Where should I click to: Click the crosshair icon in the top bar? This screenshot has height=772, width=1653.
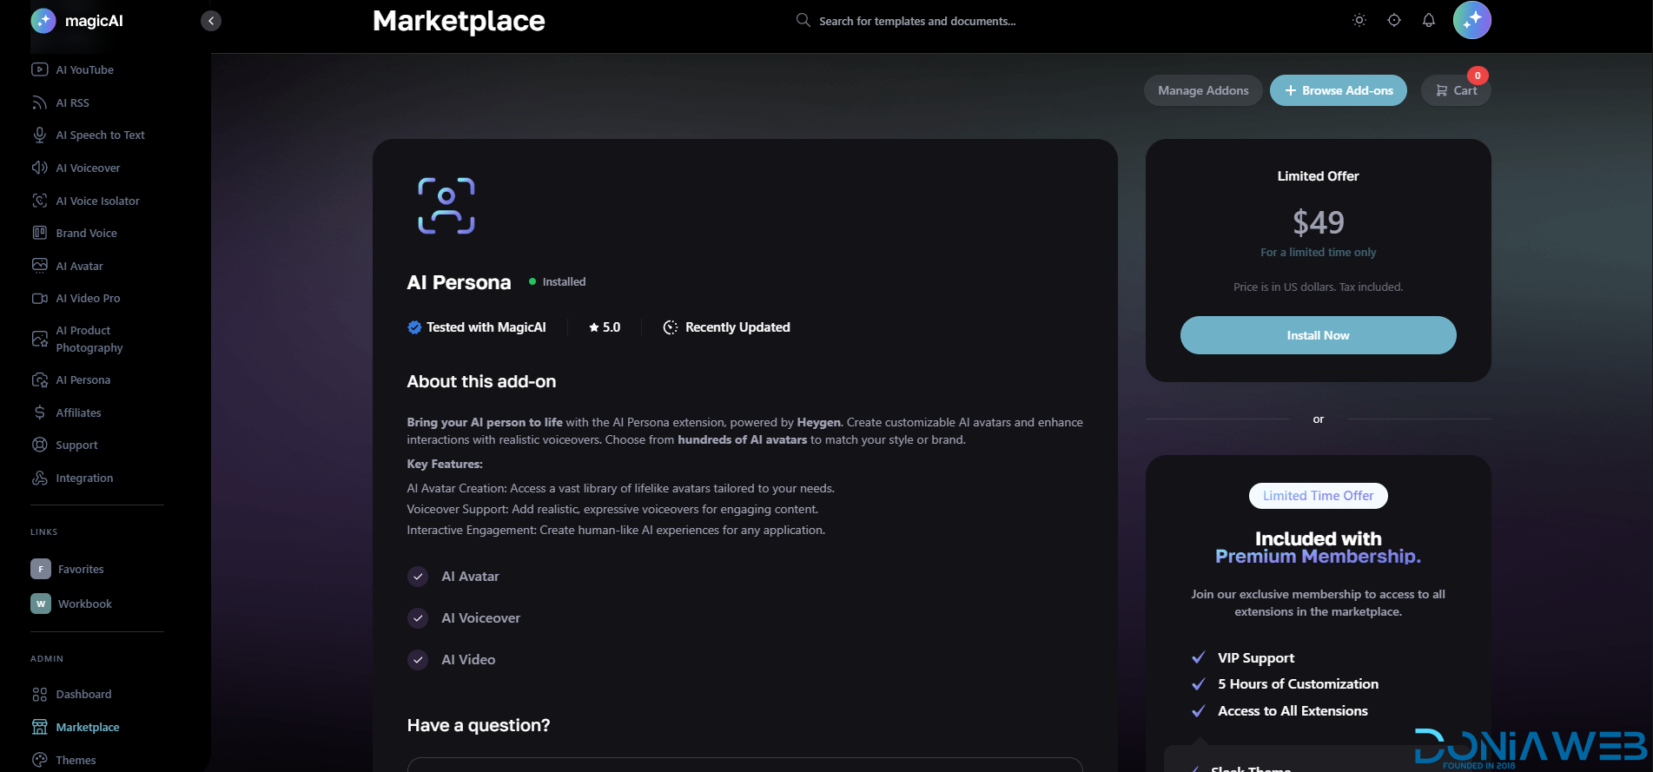[x=1394, y=20]
